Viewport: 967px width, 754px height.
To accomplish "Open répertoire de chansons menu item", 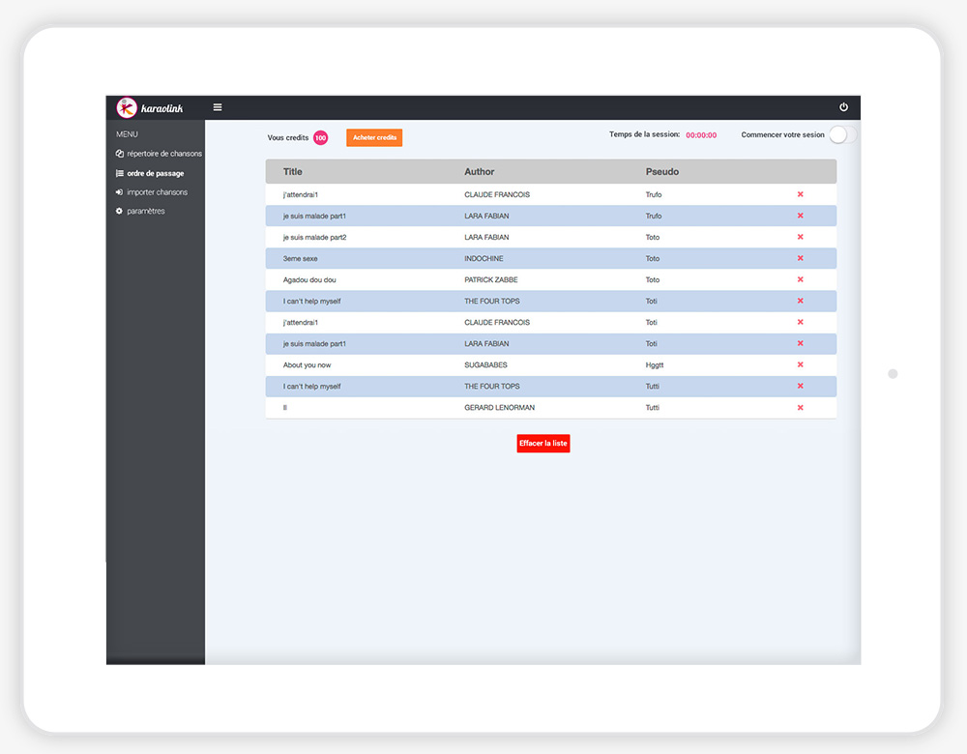I will click(x=163, y=154).
